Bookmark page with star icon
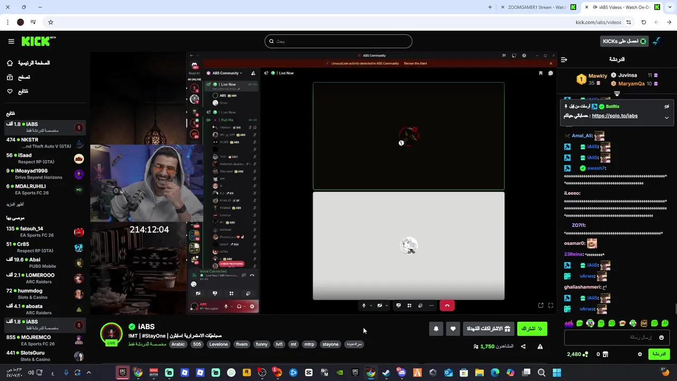 51,22
